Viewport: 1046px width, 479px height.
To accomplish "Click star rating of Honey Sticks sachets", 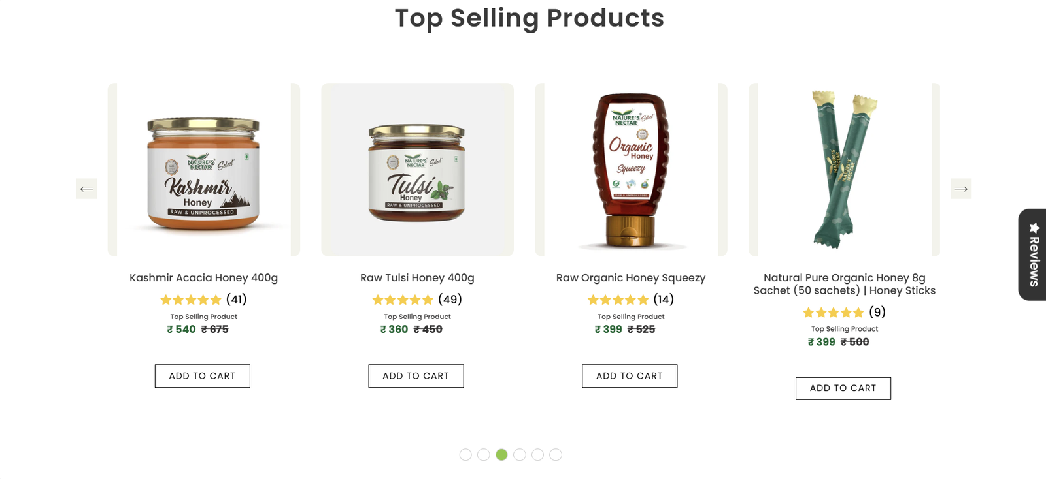I will (x=833, y=313).
